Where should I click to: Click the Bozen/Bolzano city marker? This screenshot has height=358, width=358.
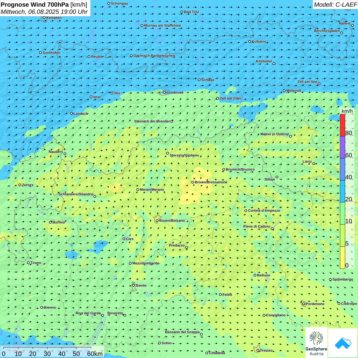(157, 220)
